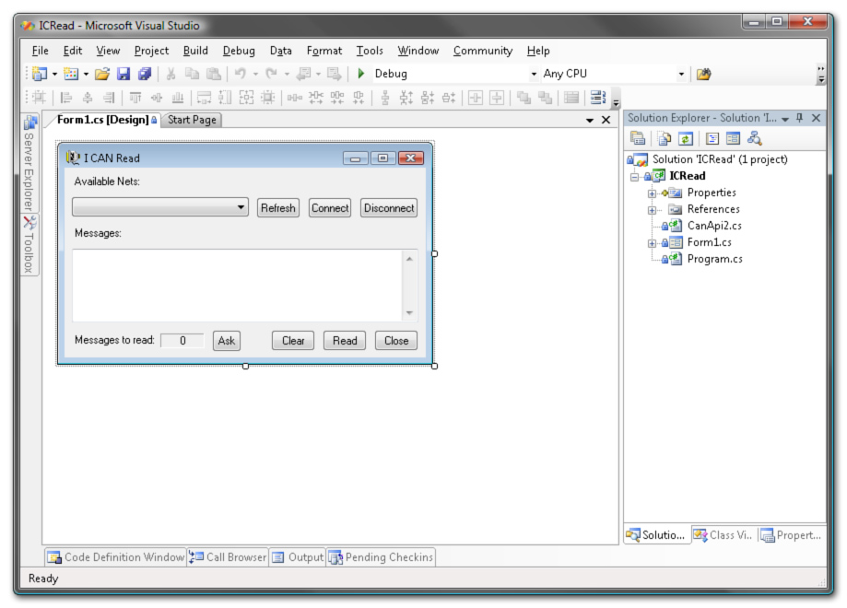Click Show All Files in Solution Explorer
The width and height of the screenshot is (847, 608).
665,138
